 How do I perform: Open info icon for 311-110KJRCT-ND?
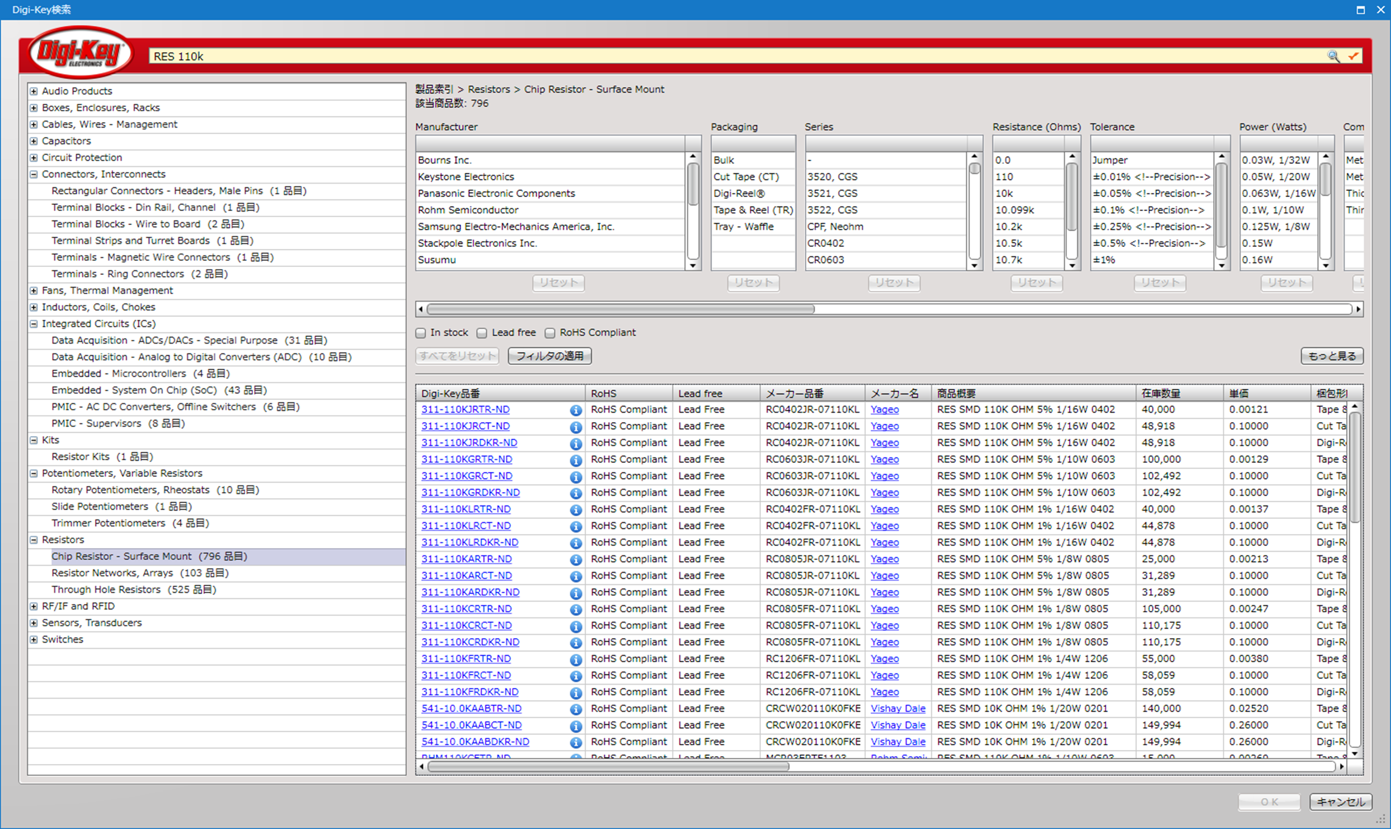(x=575, y=427)
